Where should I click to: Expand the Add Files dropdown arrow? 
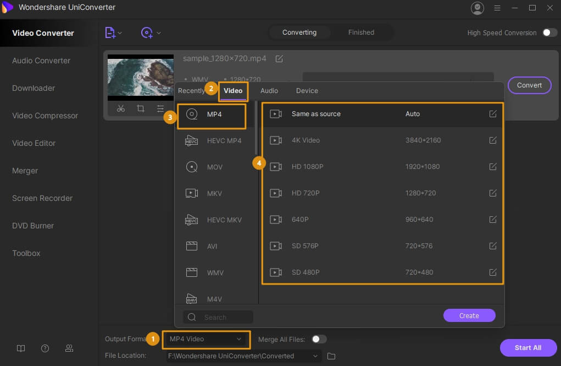(120, 33)
